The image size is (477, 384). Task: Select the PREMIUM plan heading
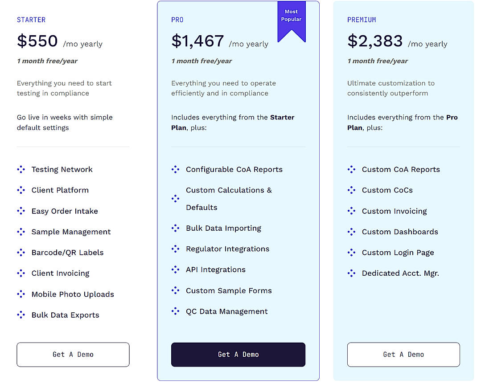[x=362, y=20]
